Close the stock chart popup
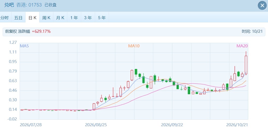Image resolution: width=268 pixels, height=128 pixels. coord(262,6)
